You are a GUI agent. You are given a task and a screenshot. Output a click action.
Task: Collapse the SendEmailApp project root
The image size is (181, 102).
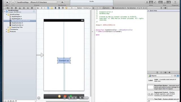click(5, 11)
